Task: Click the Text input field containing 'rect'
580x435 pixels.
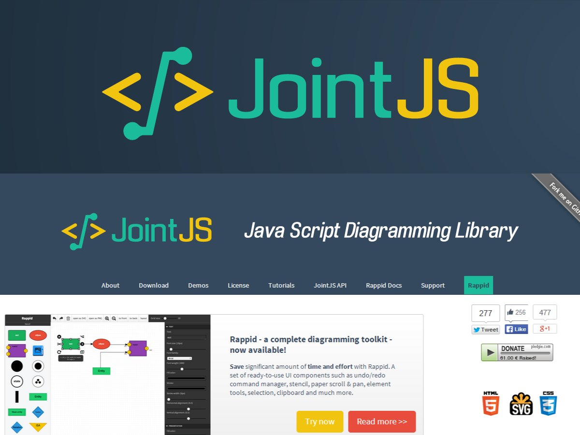Action: (187, 337)
